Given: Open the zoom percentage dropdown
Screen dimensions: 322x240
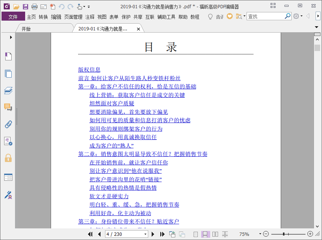Looking at the screenshot, I should (x=260, y=234).
